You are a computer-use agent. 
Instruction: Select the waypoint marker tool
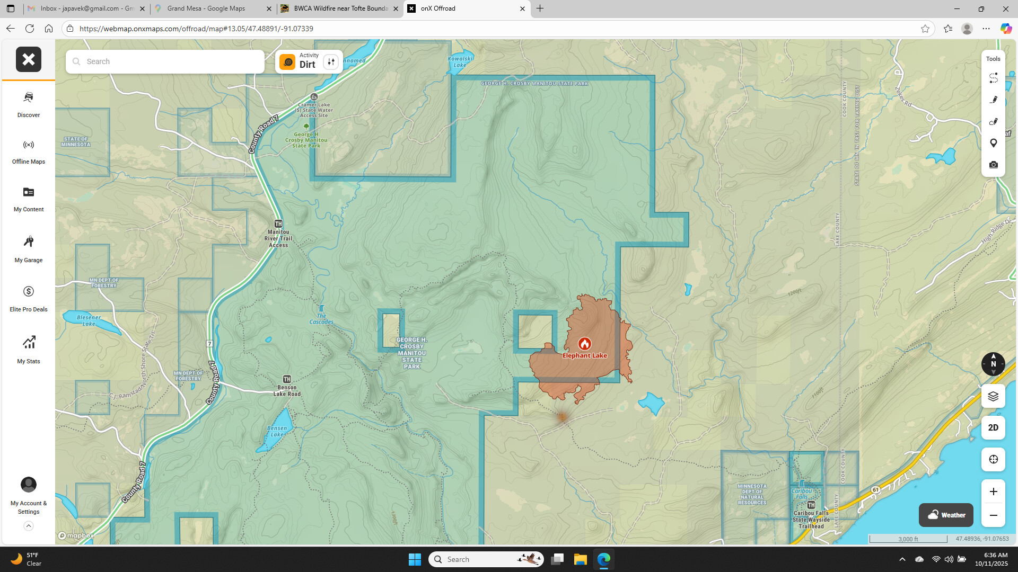[993, 143]
